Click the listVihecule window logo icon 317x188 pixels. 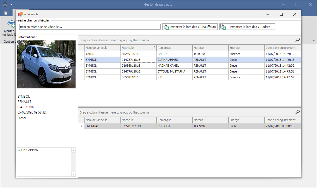click(20, 14)
